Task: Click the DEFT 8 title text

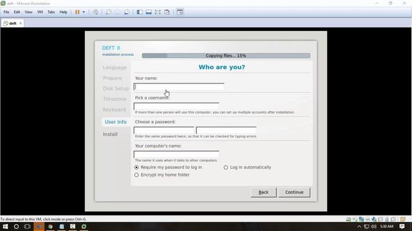Action: 111,48
